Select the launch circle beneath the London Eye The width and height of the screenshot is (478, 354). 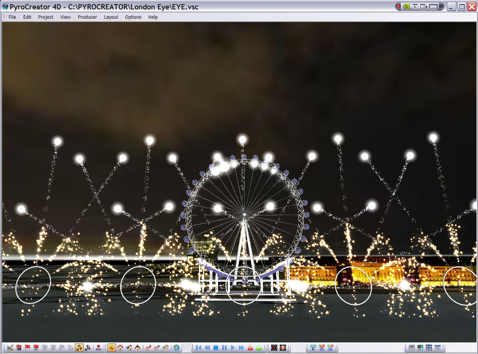click(x=245, y=285)
